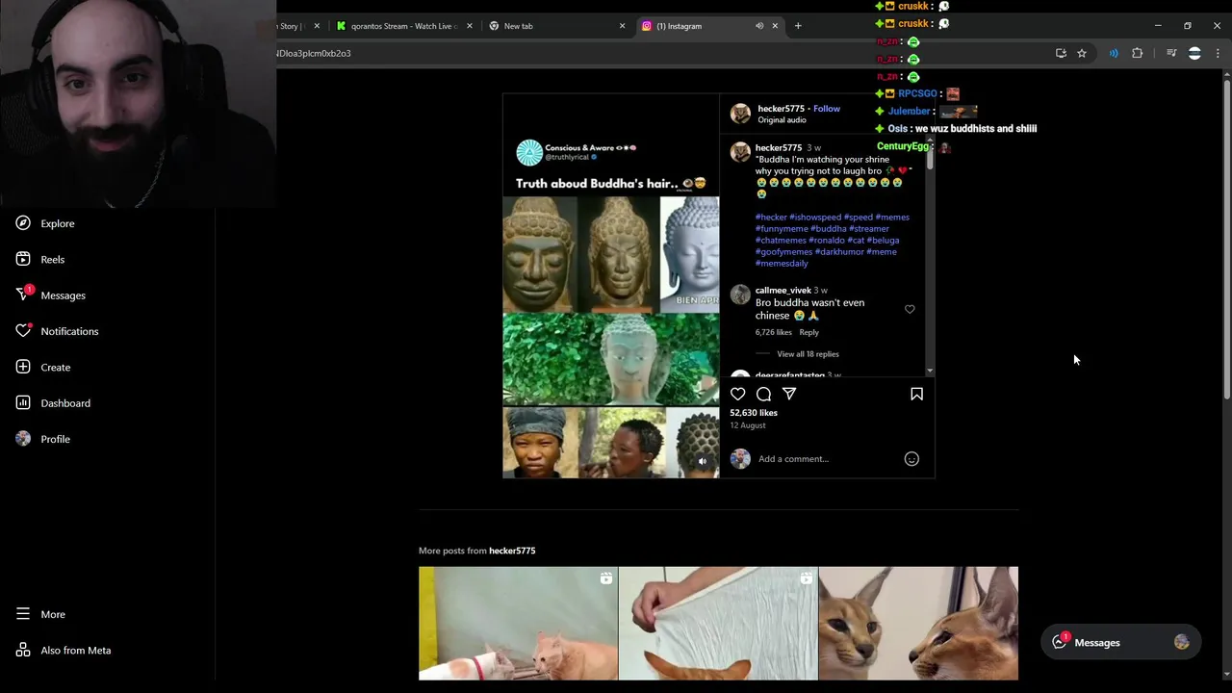Open browser profile avatar
1232x693 pixels.
point(1194,53)
